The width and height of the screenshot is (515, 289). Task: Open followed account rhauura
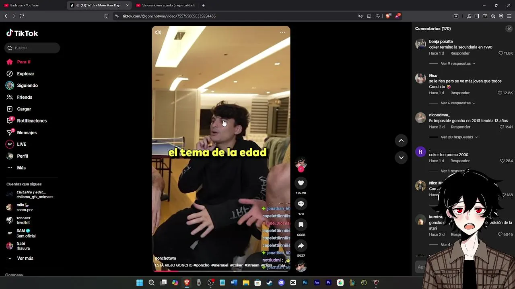23,246
